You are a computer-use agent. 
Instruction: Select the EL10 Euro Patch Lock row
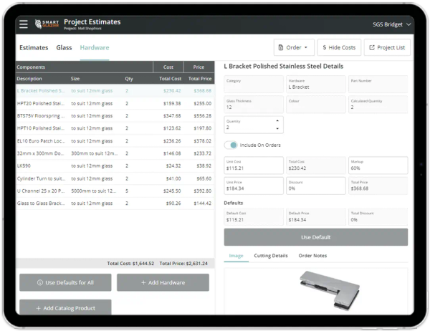pos(115,140)
